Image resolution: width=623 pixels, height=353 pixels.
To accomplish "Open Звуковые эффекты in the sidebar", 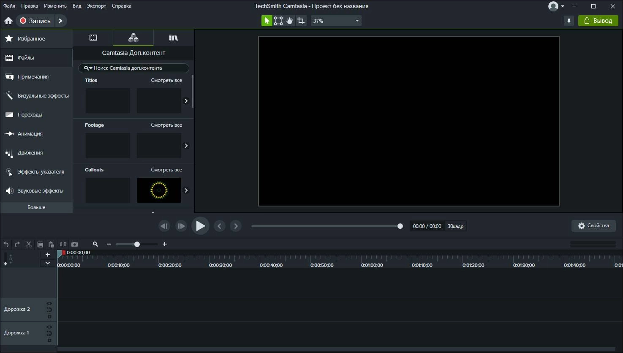I will tap(36, 190).
